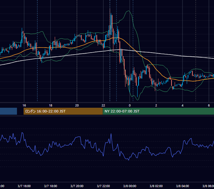Click the tallest candlestick spike after 22:00
Screen dimensions: 214x189
(110, 23)
